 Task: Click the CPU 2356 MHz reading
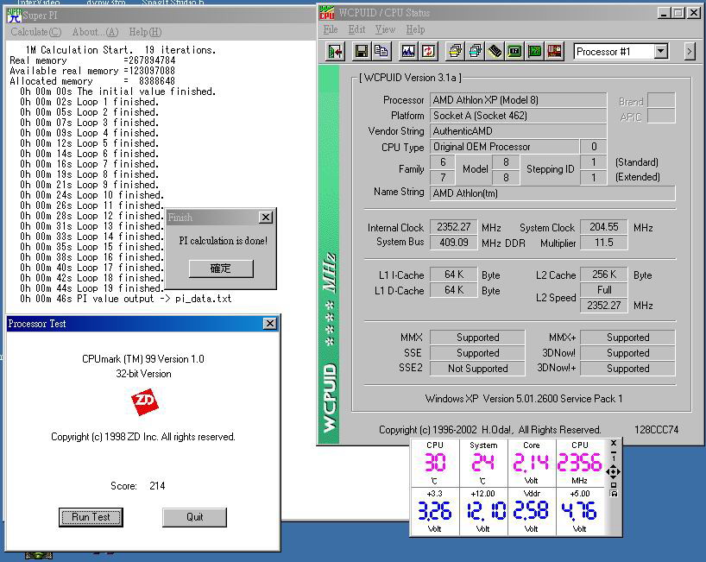click(579, 463)
